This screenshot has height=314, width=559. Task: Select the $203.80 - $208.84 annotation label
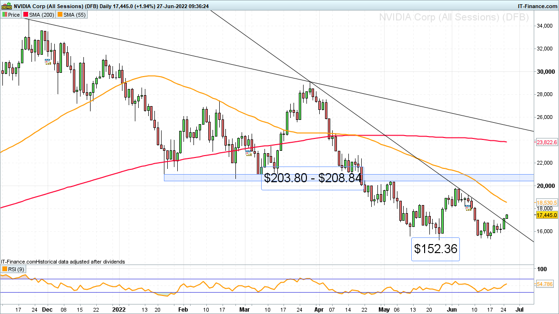click(313, 177)
